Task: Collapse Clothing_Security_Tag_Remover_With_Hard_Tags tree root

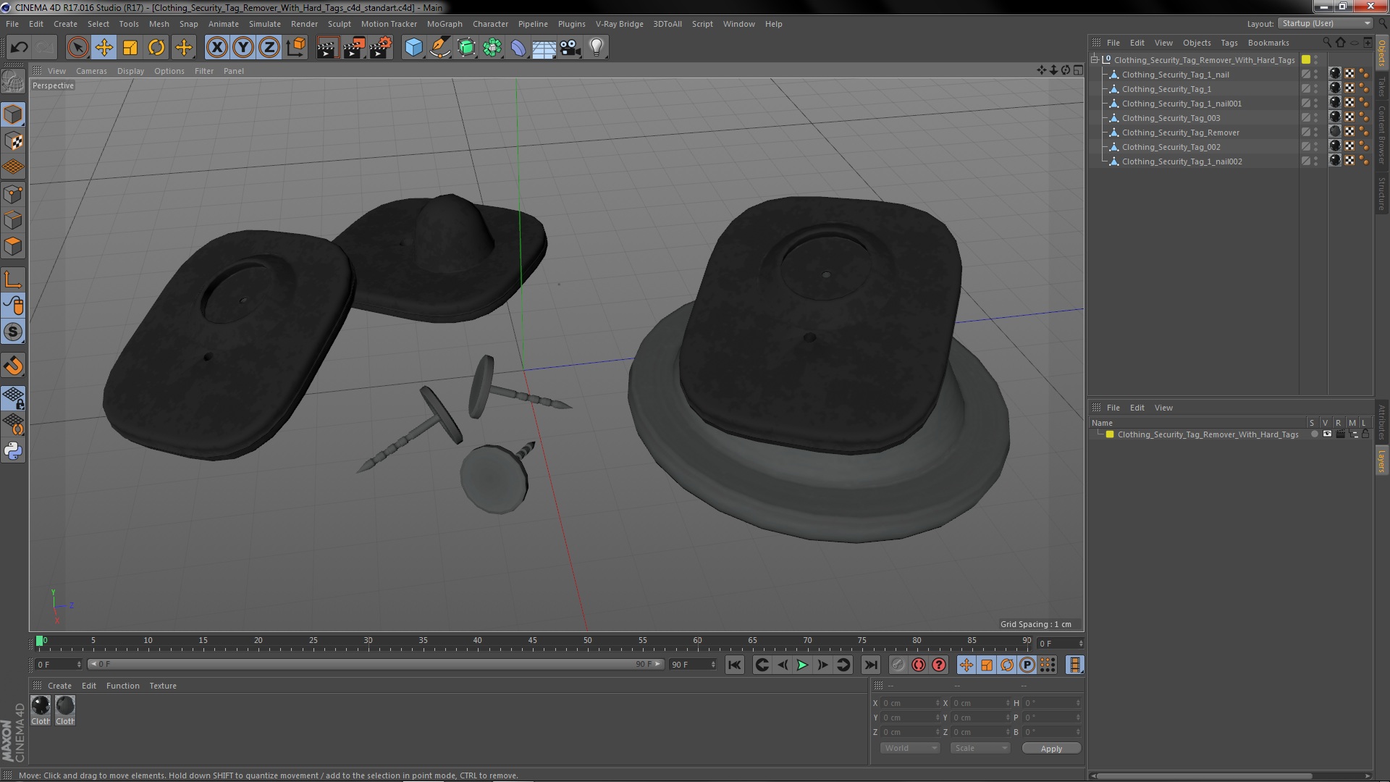Action: click(x=1095, y=60)
